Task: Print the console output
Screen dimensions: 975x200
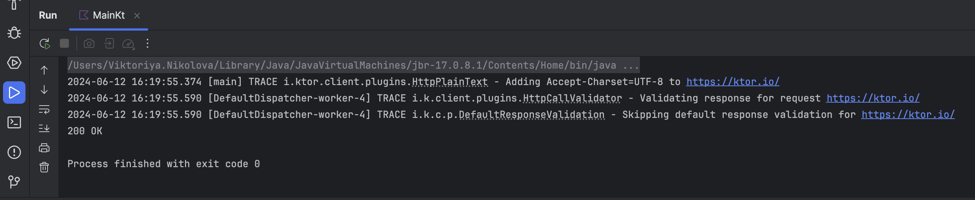Action: coord(44,148)
